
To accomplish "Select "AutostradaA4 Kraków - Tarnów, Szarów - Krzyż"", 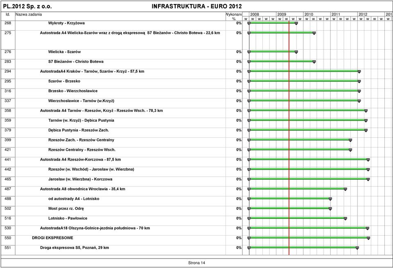I will [x=92, y=72].
